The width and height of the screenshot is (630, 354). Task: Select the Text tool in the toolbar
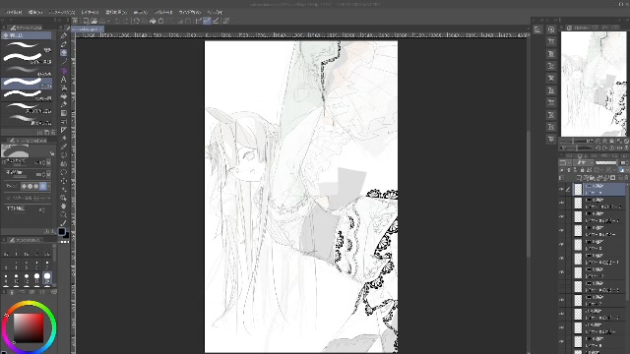click(x=63, y=80)
